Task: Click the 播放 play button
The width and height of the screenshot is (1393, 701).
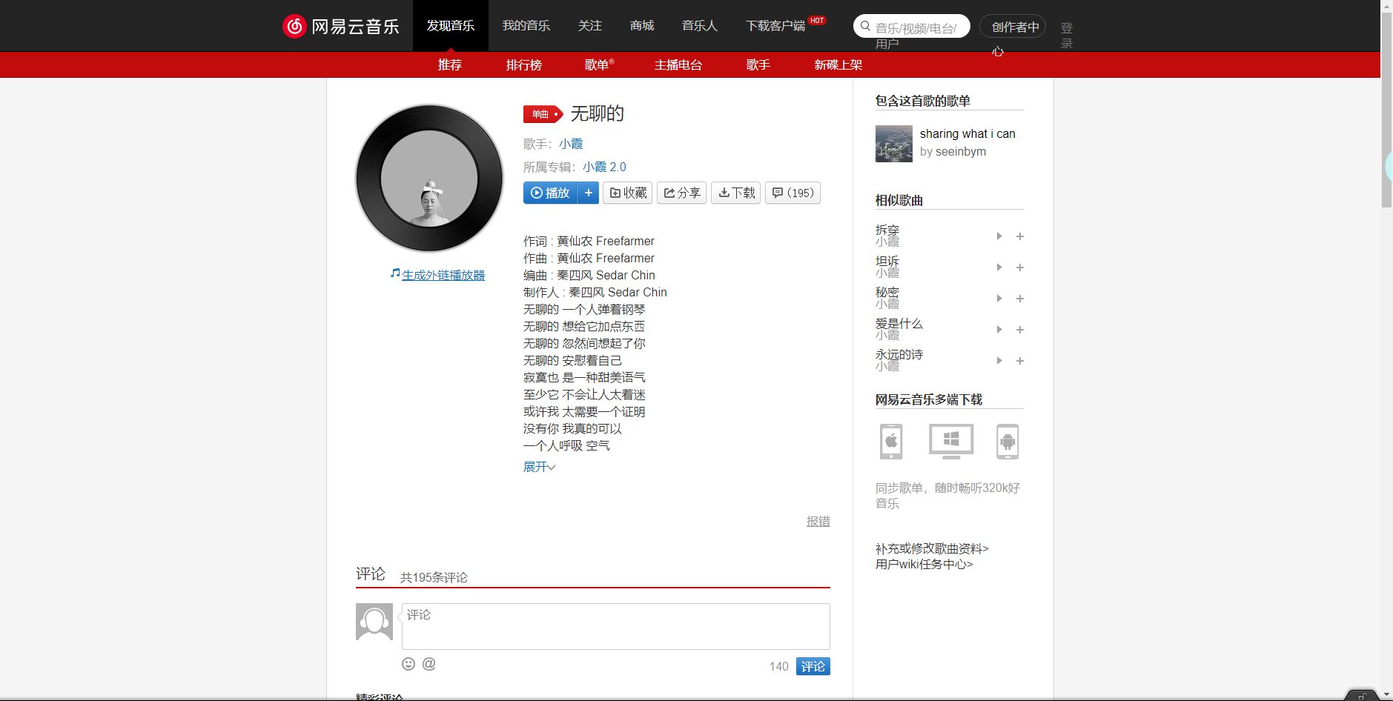Action: (549, 193)
